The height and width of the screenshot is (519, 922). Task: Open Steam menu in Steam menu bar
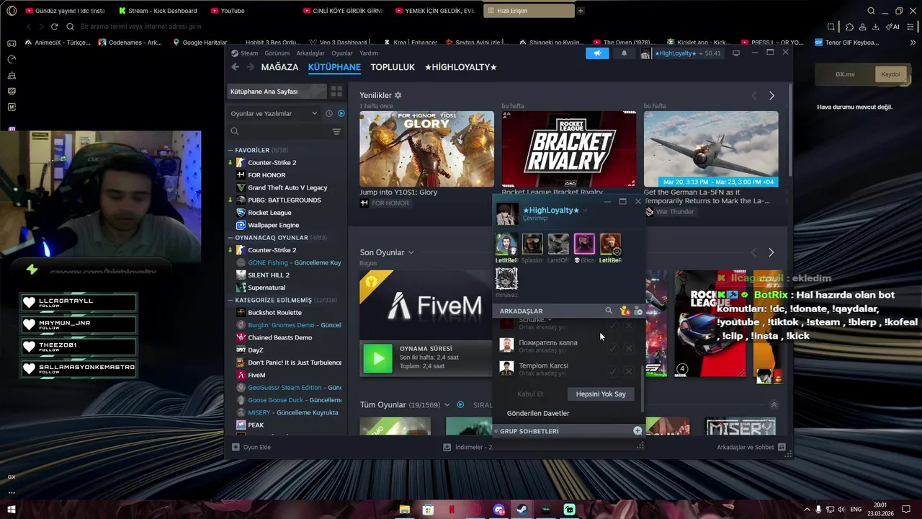[249, 53]
